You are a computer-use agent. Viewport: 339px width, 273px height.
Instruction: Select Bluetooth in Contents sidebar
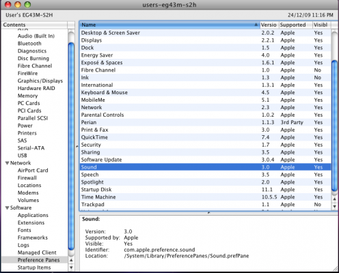click(29, 44)
